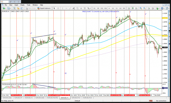Viewport: 171px width, 103px height.
Task: Open the View menu
Action: click(11, 5)
